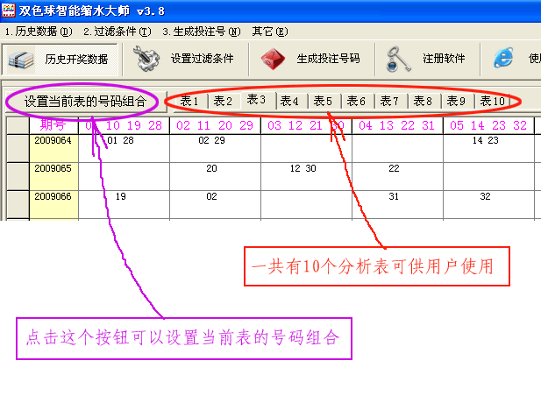Click the 04 13 22 31 column header
The width and height of the screenshot is (541, 403).
(397, 125)
